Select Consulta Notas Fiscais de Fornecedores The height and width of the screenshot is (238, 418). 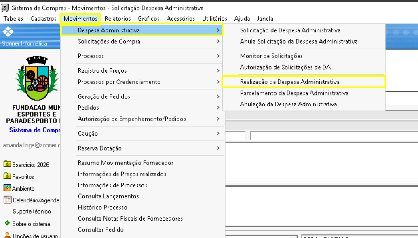click(130, 219)
